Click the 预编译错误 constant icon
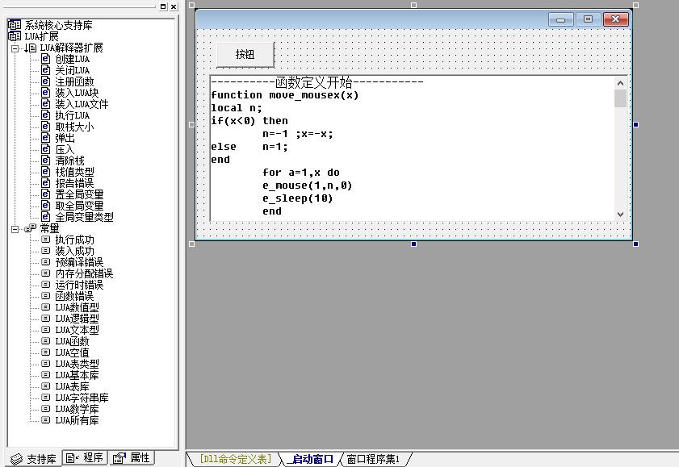The height and width of the screenshot is (467, 679). tap(46, 261)
